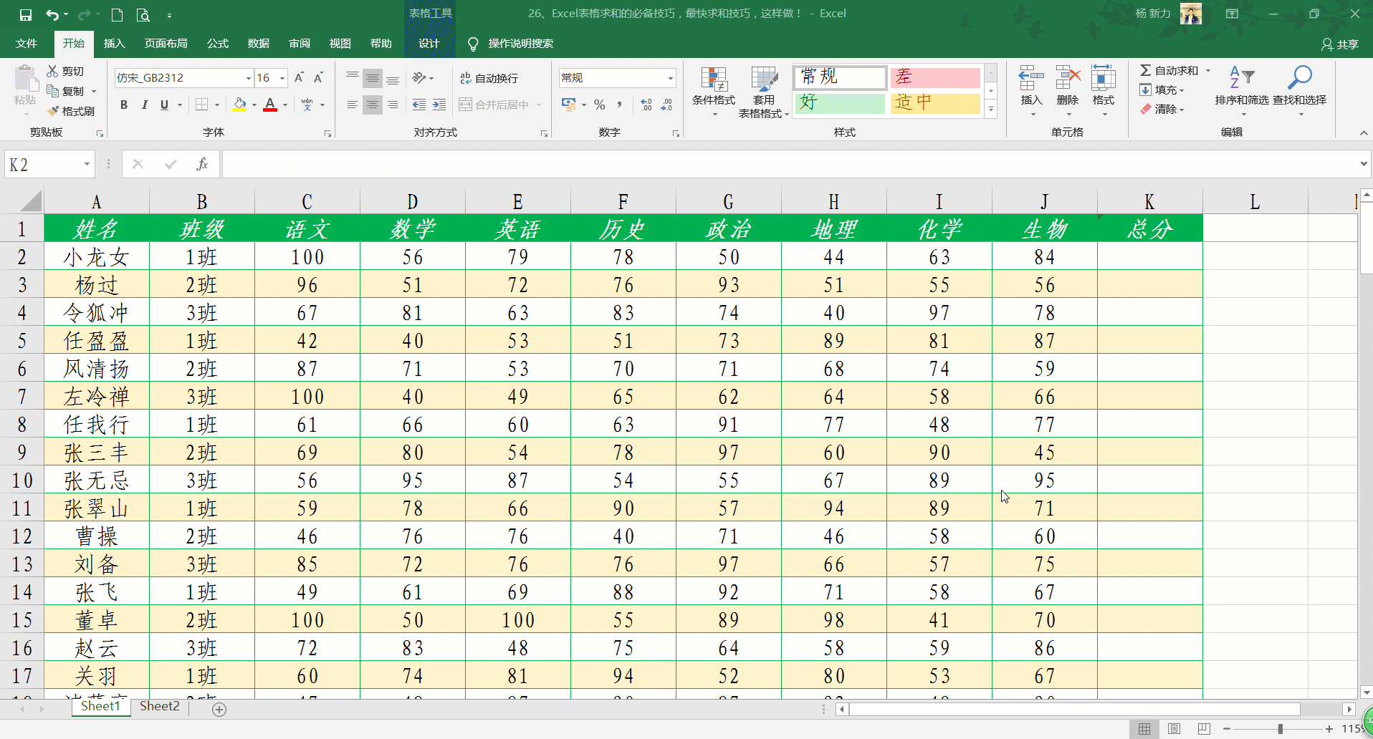Apply percent style to cells
The height and width of the screenshot is (739, 1373).
[x=600, y=105]
